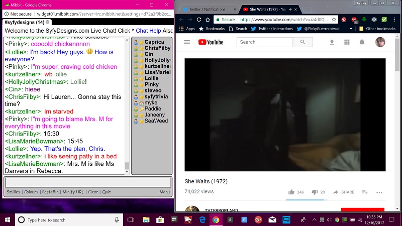The width and height of the screenshot is (402, 226).
Task: Click the #syfydesigns channel tab
Action: (25, 22)
